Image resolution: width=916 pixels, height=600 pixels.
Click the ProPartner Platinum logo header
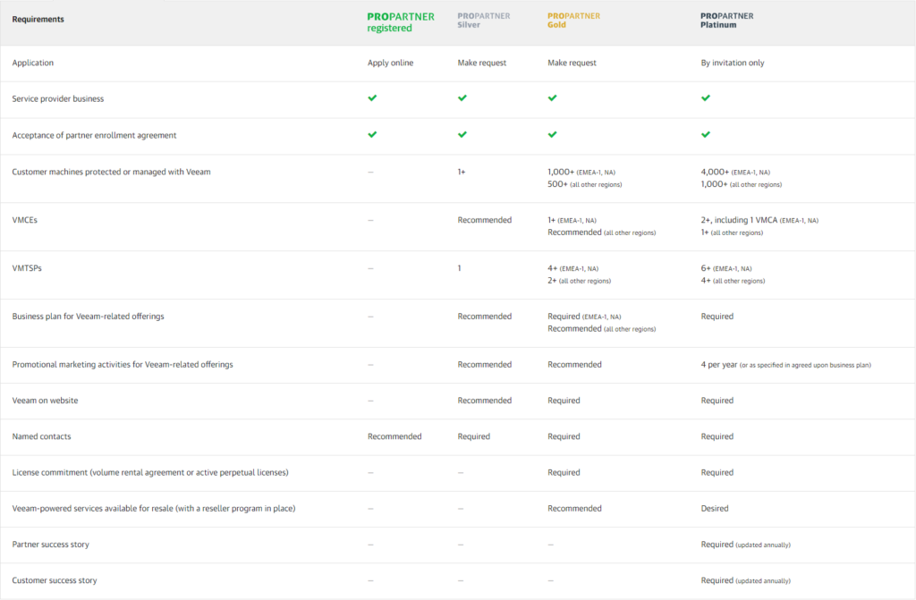(x=726, y=20)
